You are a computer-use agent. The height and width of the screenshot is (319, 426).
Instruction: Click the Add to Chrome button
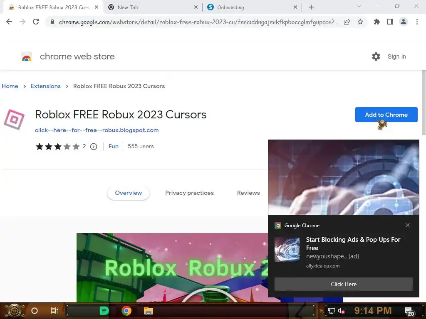(x=386, y=115)
